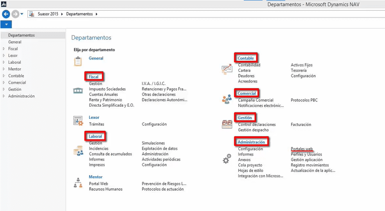The width and height of the screenshot is (385, 211).
Task: Open Otras declaraciones under Fiscal
Action: coord(158,95)
